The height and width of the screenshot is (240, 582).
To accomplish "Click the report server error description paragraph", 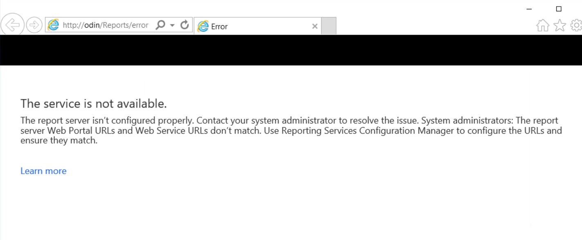I will (x=291, y=131).
